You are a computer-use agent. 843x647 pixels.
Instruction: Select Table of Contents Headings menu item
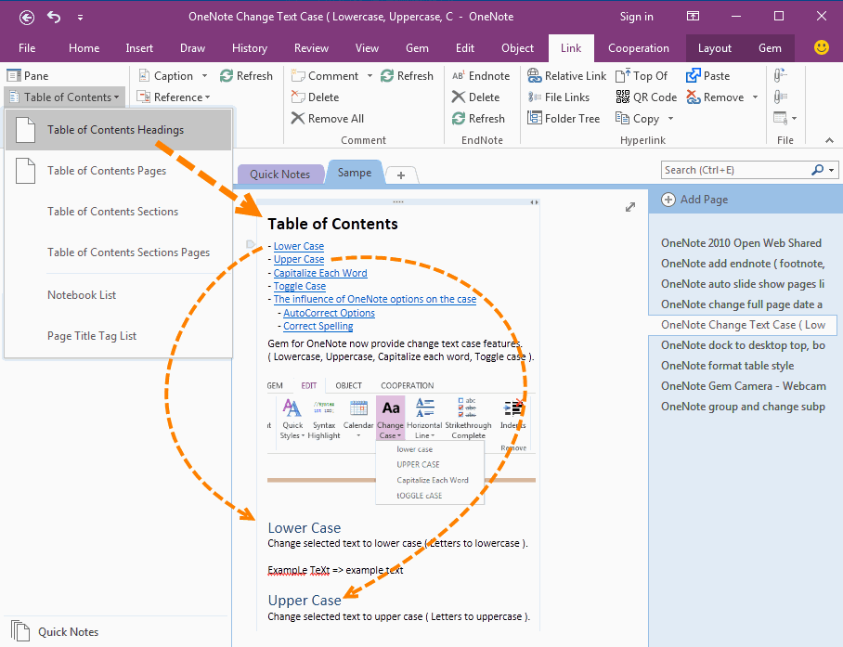118,130
